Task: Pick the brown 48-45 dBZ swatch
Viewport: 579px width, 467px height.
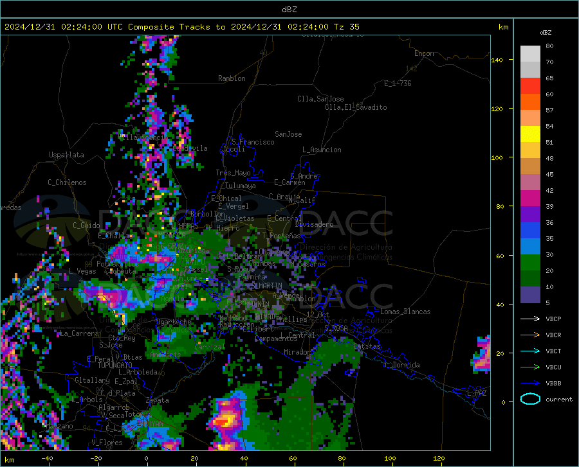Action: pos(530,166)
